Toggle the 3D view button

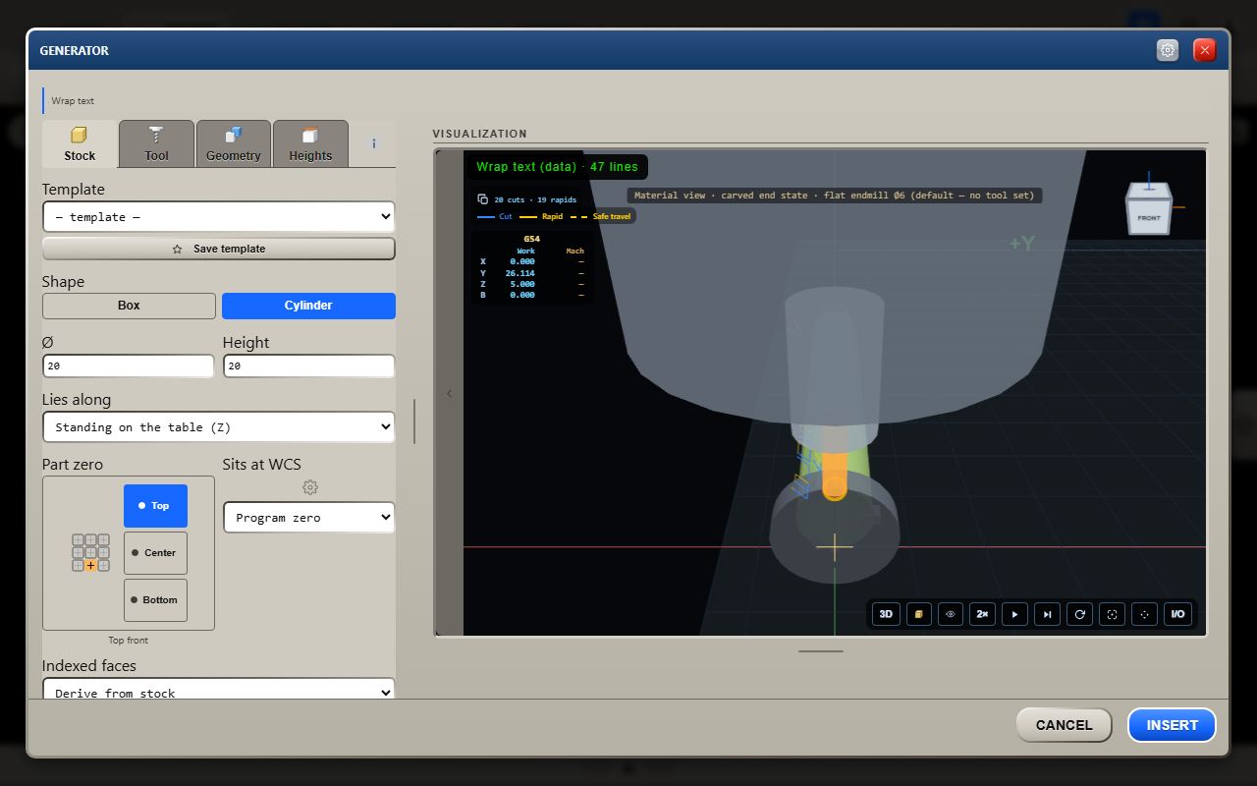click(886, 614)
